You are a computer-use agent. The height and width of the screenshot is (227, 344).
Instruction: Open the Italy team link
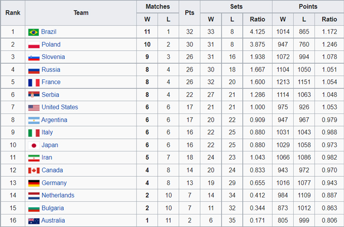click(x=47, y=132)
